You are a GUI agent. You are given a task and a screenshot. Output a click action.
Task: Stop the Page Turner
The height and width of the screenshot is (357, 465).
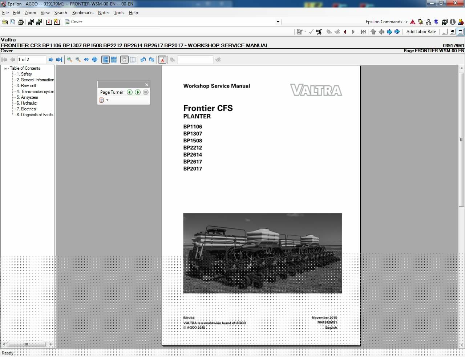click(146, 92)
